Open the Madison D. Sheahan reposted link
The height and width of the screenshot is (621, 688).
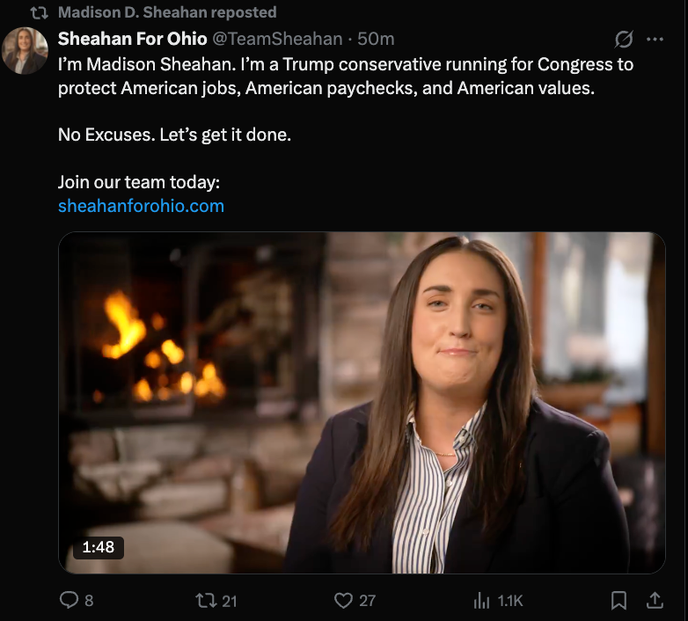(167, 12)
